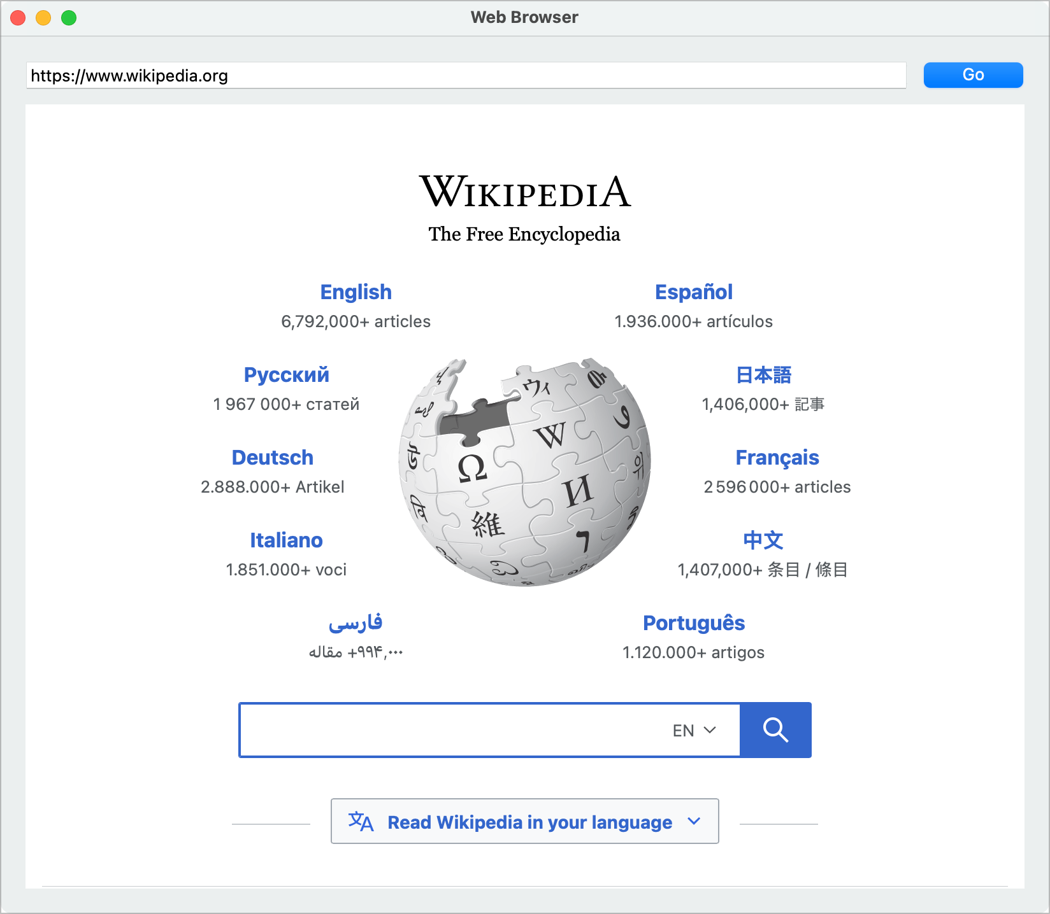Open the English Wikipedia link
1050x914 pixels.
[356, 292]
